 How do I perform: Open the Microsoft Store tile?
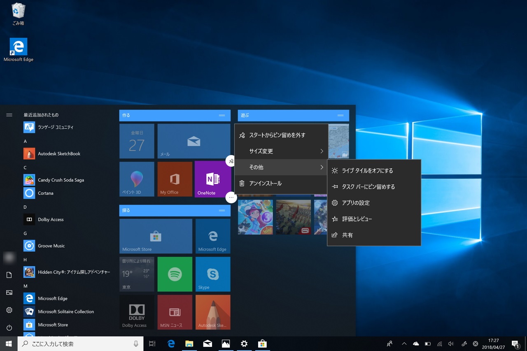(156, 236)
